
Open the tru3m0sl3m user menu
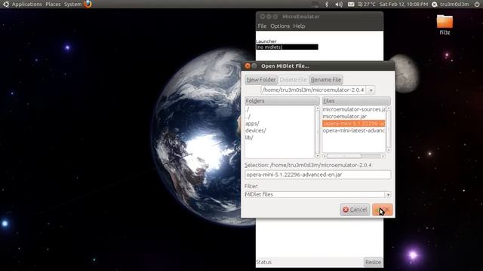451,5
